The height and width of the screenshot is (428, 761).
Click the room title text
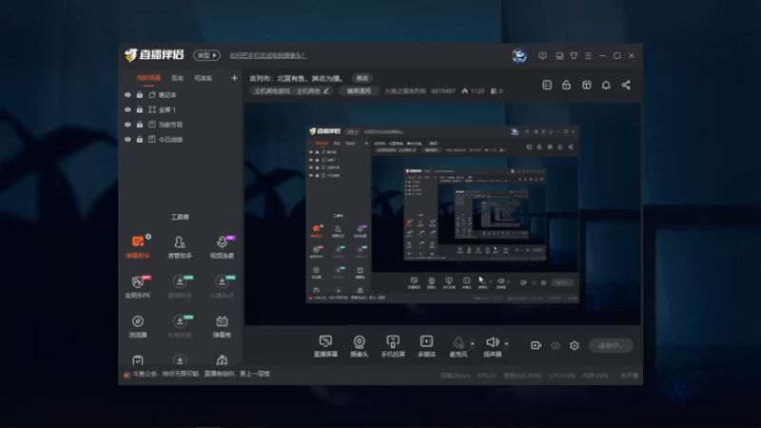pos(297,78)
